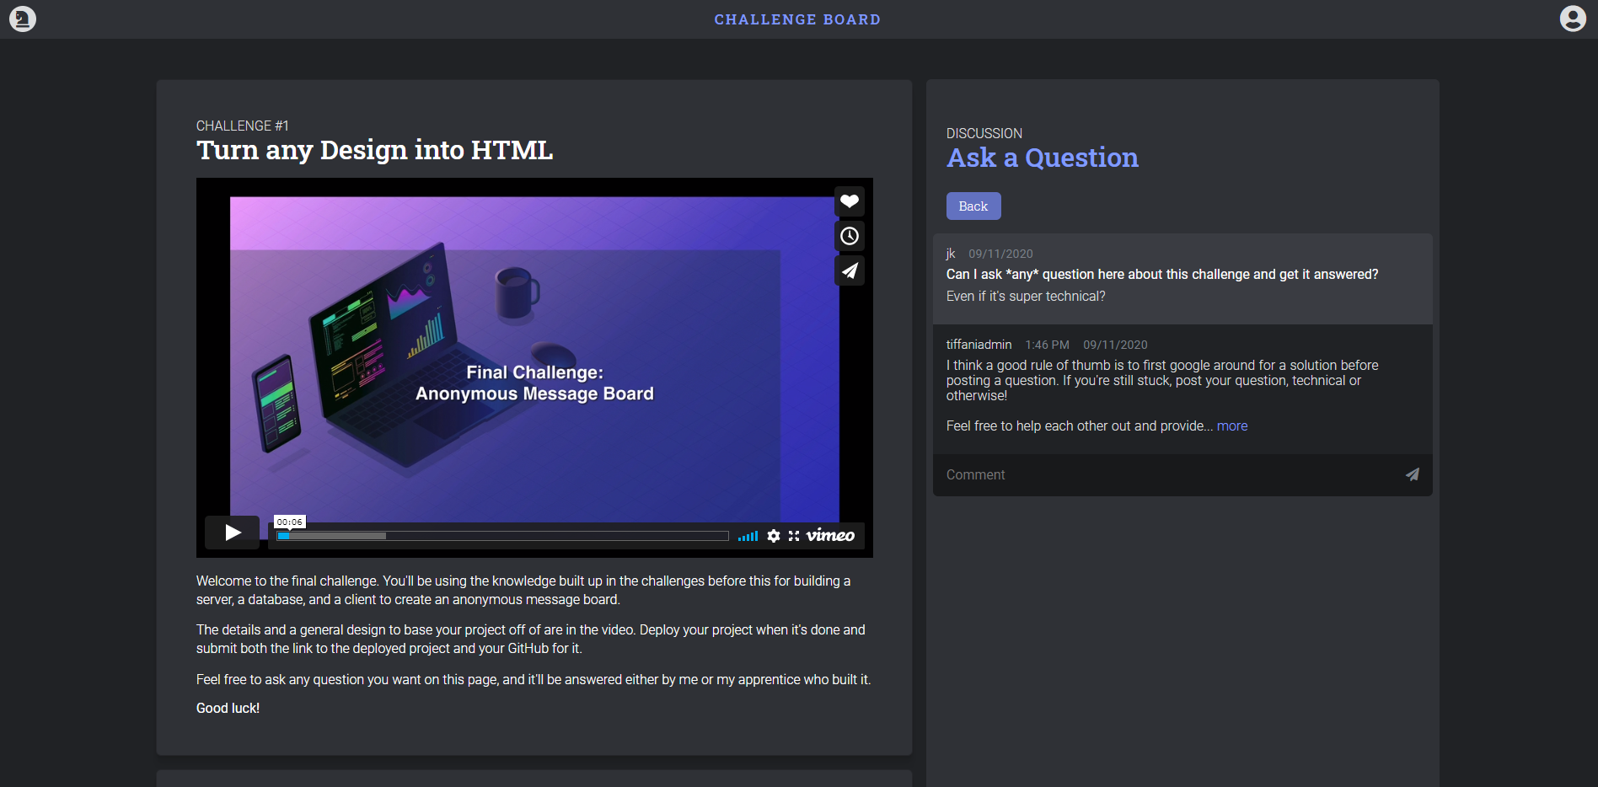Mute audio by clicking the volume bars
1598x787 pixels.
tap(748, 535)
